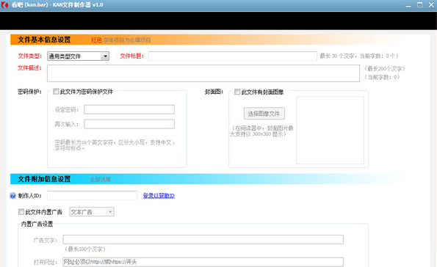Click the blue help icon beside 制作人ID
This screenshot has width=437, height=267.
(12, 196)
